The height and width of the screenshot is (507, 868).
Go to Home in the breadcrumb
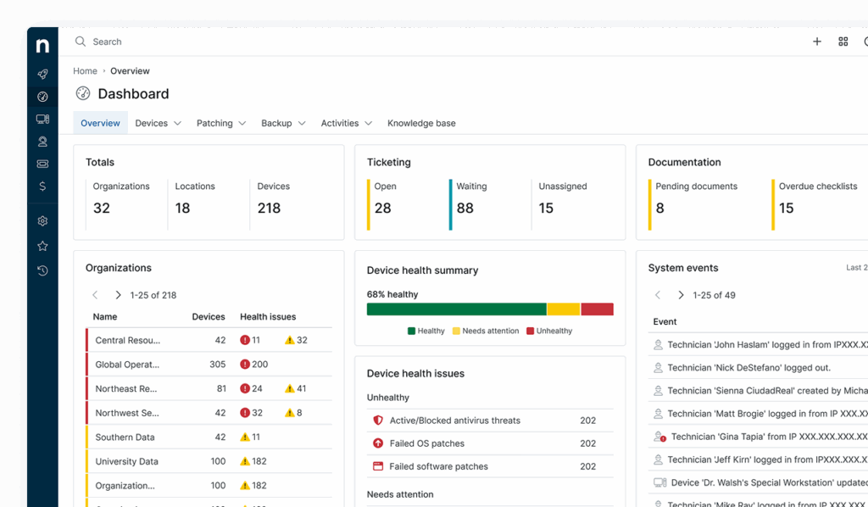[85, 71]
